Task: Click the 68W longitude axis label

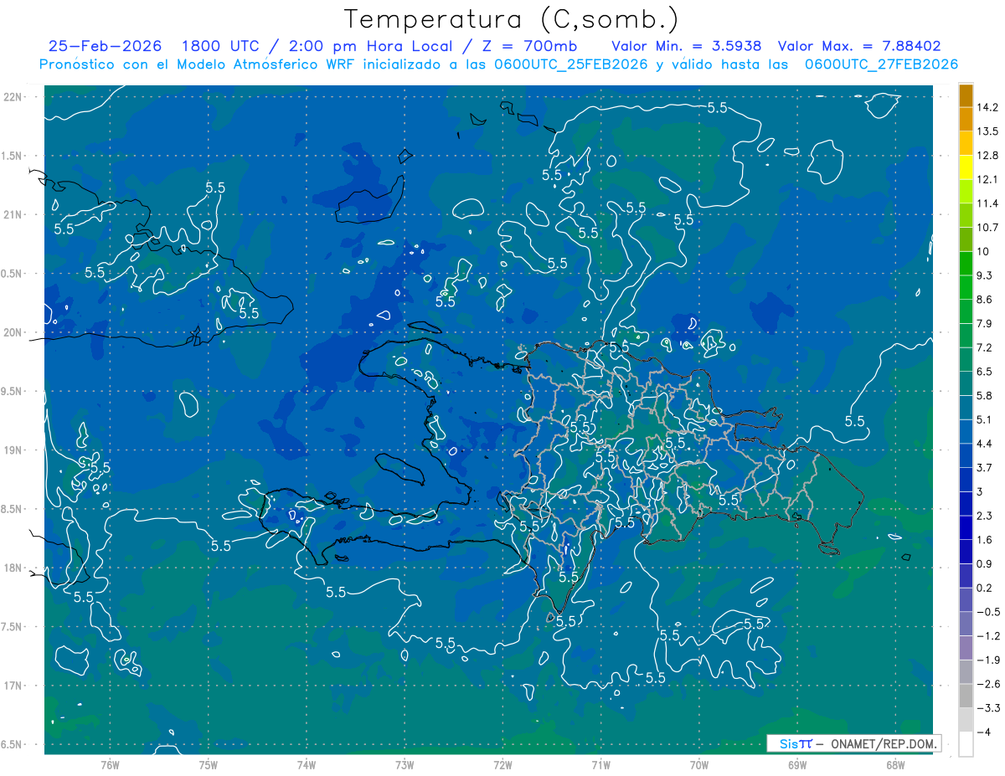Action: pyautogui.click(x=894, y=765)
